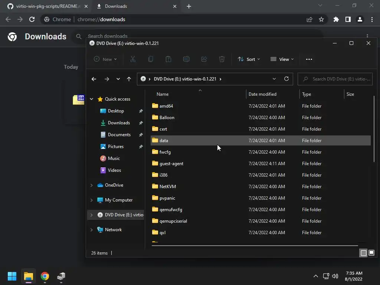The width and height of the screenshot is (380, 285).
Task: Click the Rename icon in Explorer toolbar
Action: [186, 59]
